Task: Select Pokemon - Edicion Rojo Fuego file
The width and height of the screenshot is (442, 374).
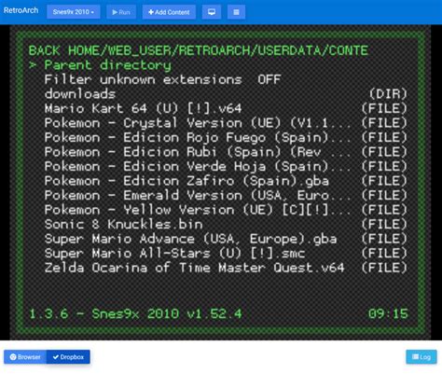Action: pos(226,137)
